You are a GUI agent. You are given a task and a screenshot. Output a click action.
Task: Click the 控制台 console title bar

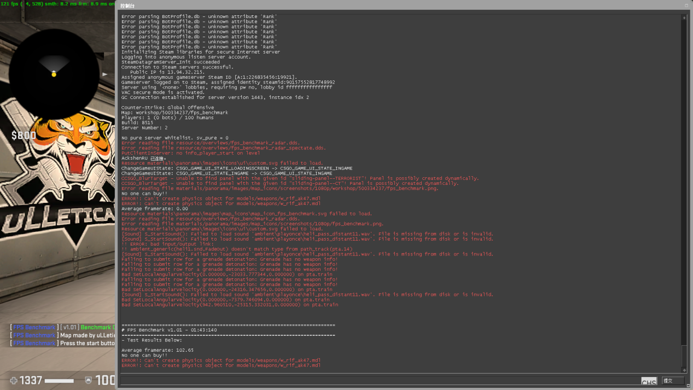(x=402, y=5)
